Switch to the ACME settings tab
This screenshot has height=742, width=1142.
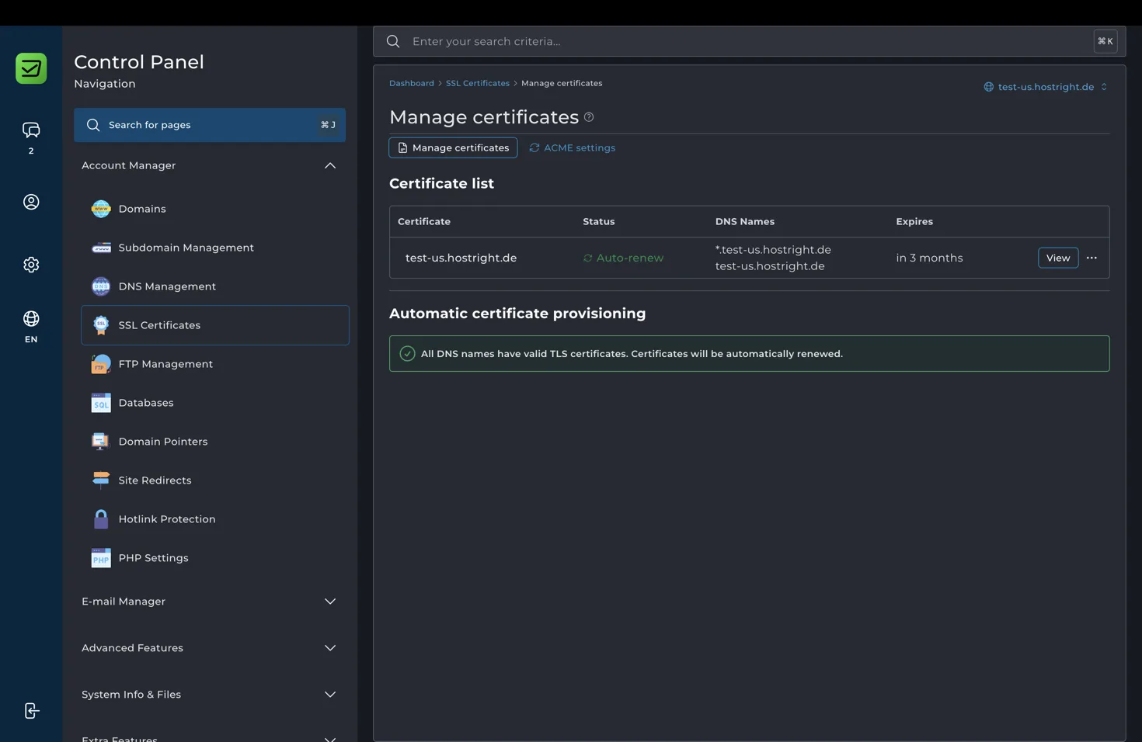[573, 147]
